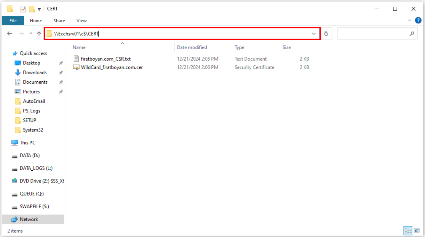Open Pictures in Quick access
The image size is (425, 237).
pyautogui.click(x=31, y=92)
